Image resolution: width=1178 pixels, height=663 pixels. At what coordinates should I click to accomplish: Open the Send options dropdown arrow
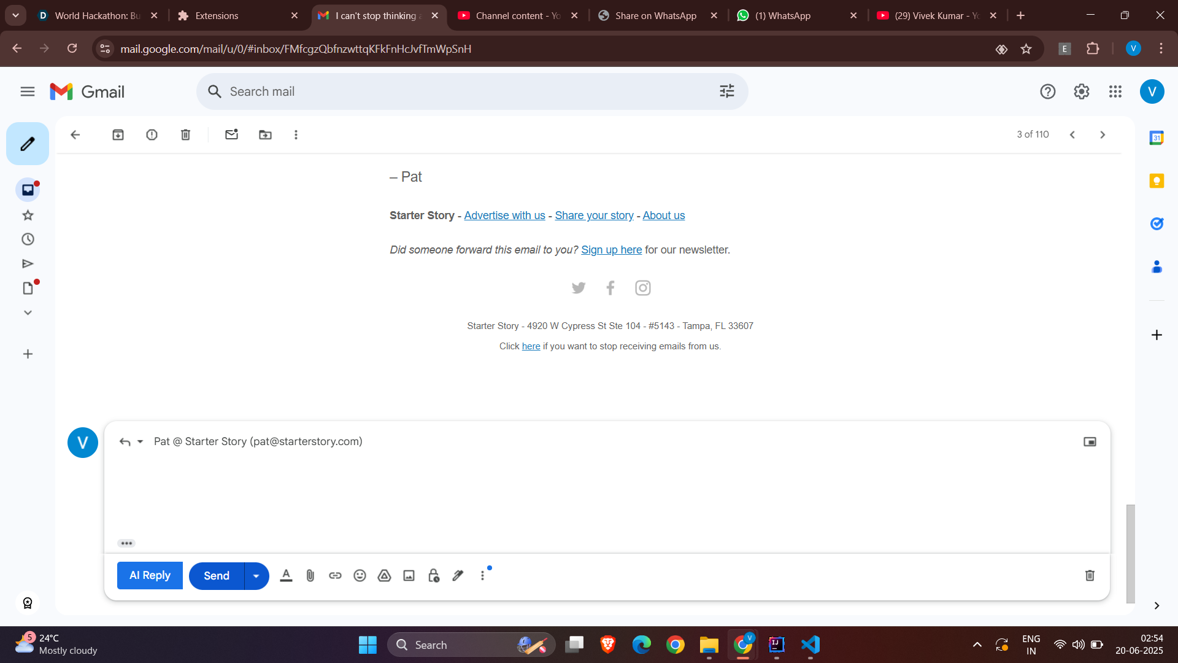[x=256, y=576]
